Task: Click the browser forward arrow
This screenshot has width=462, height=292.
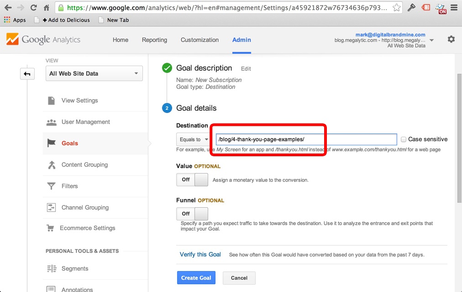Action: tap(21, 8)
